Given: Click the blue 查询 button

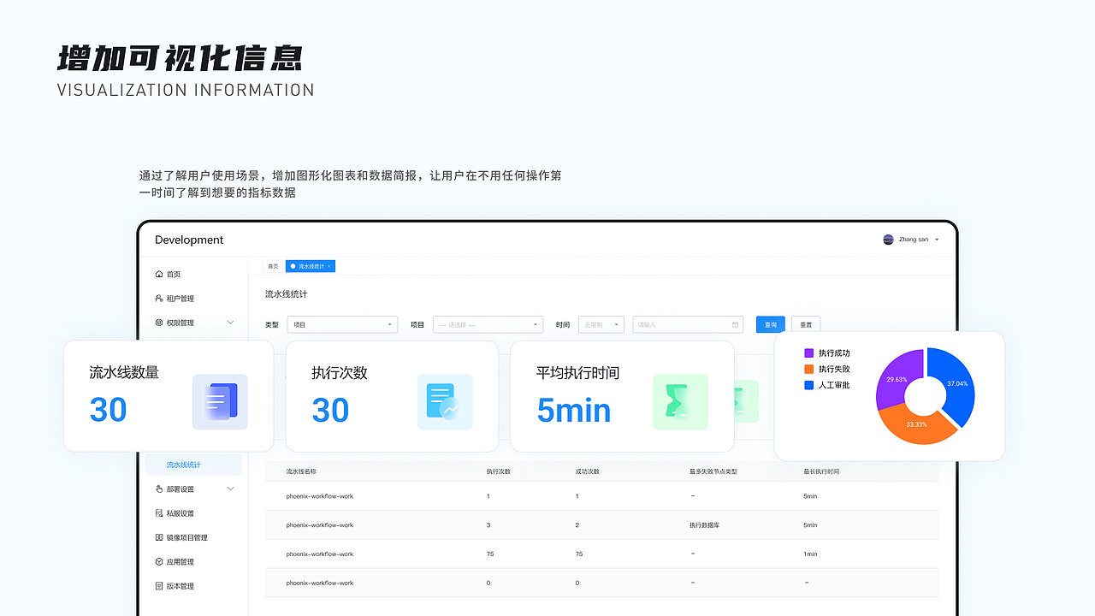Looking at the screenshot, I should [x=771, y=325].
